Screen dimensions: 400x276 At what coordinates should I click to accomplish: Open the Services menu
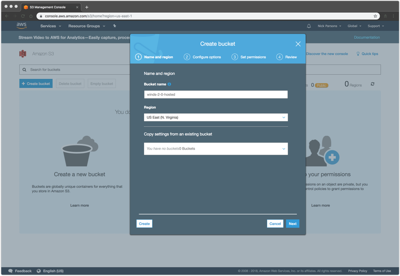click(50, 26)
